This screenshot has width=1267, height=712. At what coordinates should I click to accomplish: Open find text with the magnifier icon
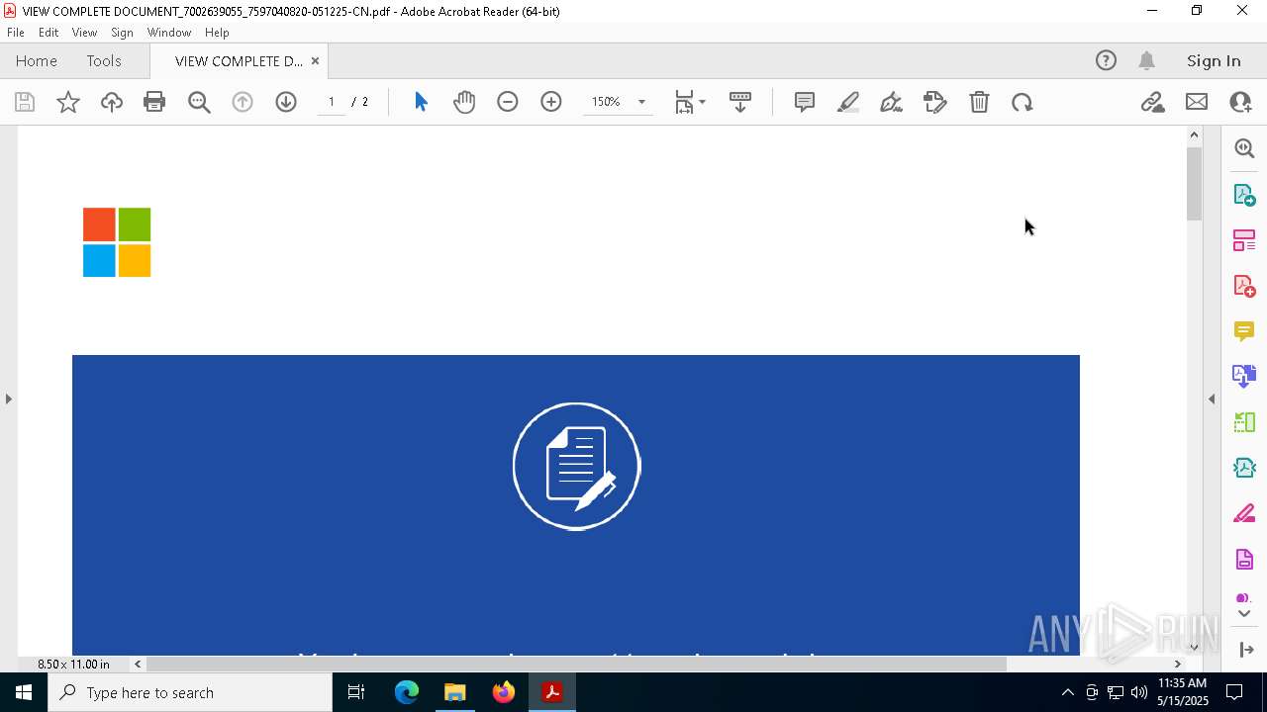tap(199, 102)
